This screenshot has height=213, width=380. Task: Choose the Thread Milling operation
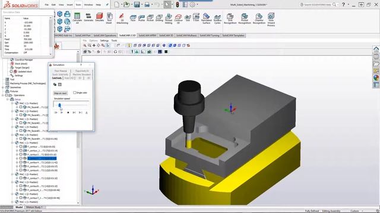click(x=169, y=18)
